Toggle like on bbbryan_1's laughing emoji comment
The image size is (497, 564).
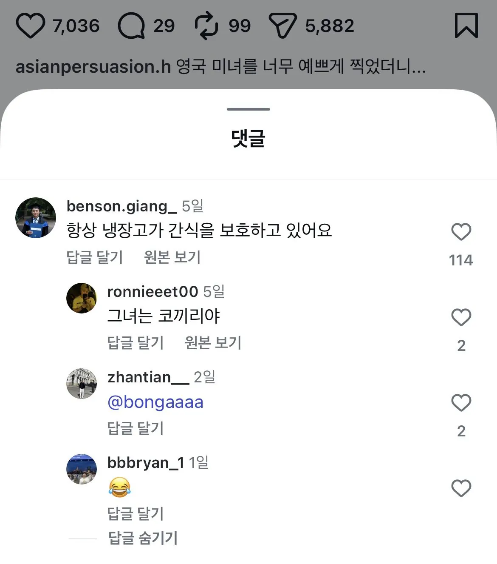461,488
